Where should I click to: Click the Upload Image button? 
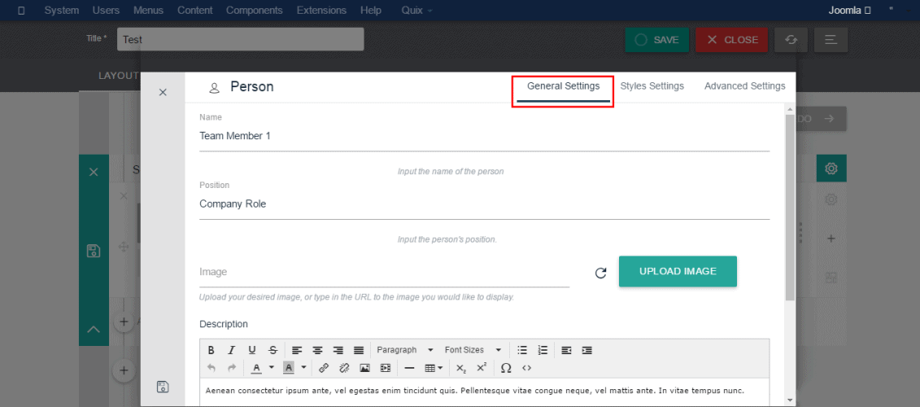678,271
